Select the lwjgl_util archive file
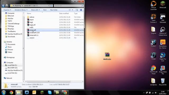The height and width of the screenshot is (95, 169). pos(32,25)
